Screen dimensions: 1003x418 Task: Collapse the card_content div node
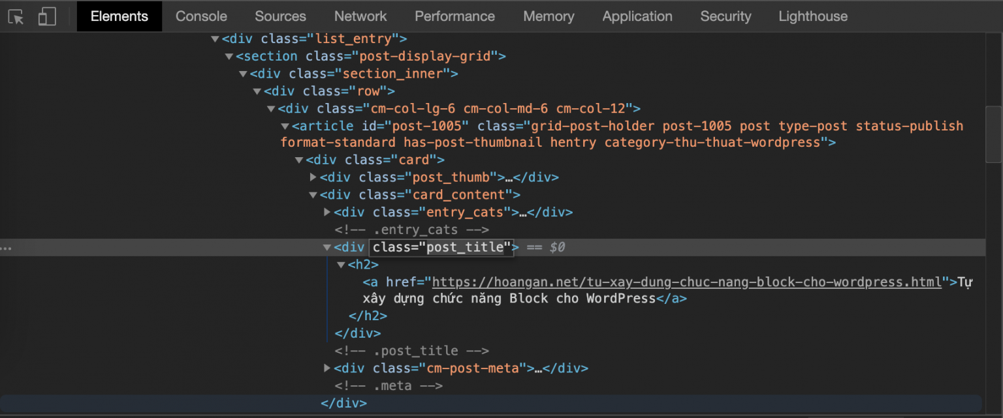pos(313,195)
